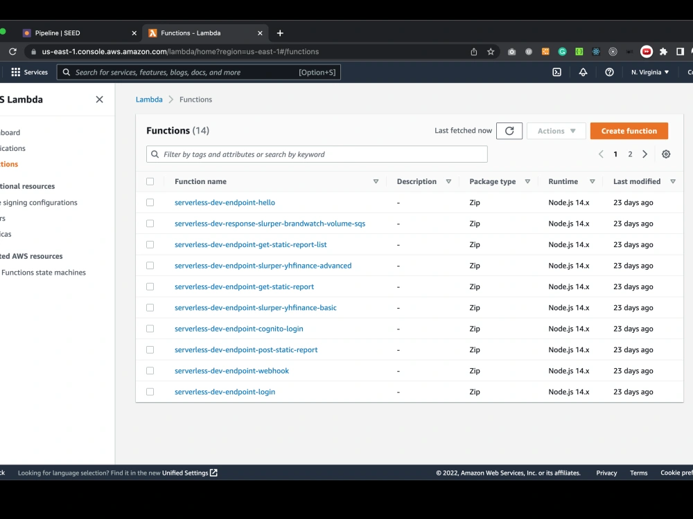The image size is (693, 519).
Task: Tick the select-all functions checkbox
Action: coord(150,181)
